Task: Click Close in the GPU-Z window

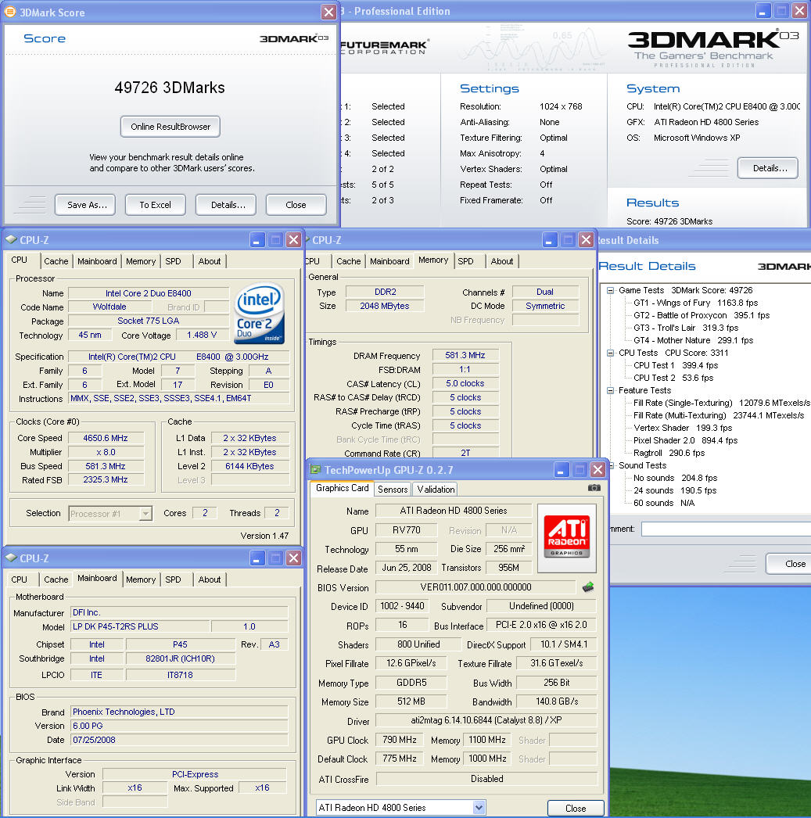Action: pyautogui.click(x=576, y=808)
